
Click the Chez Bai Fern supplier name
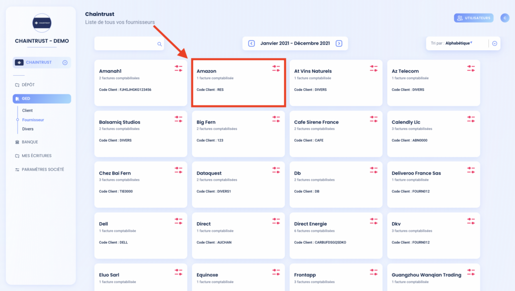click(x=115, y=173)
